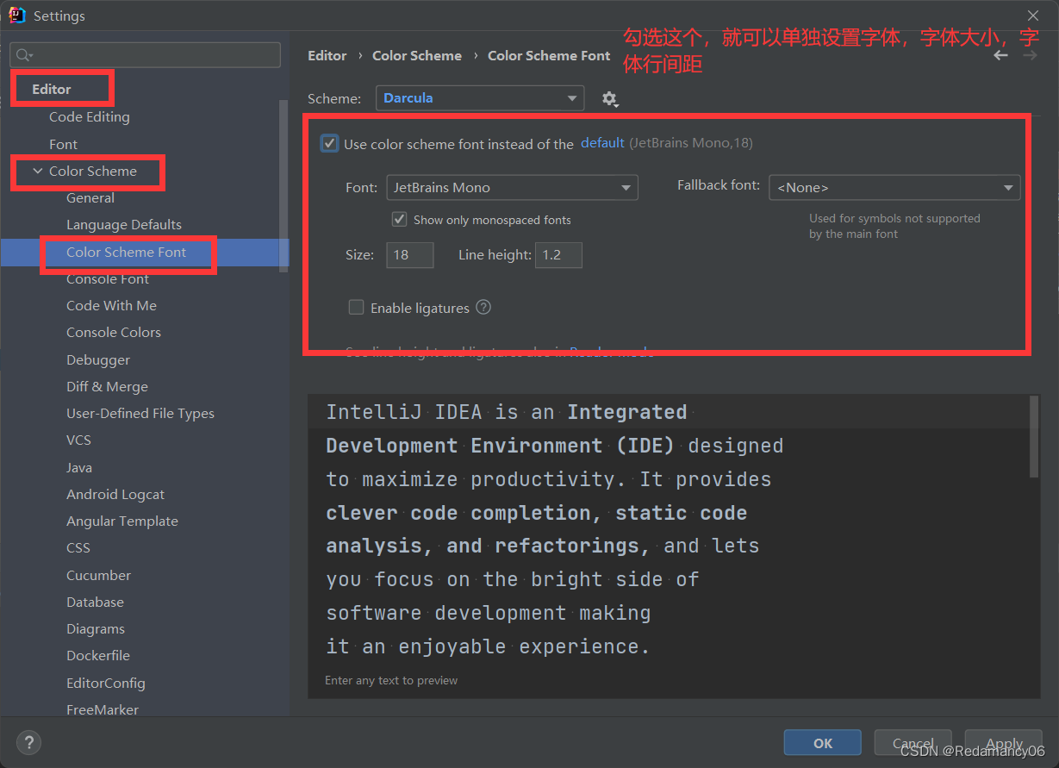
Task: Open User-Defined File Types
Action: point(140,413)
